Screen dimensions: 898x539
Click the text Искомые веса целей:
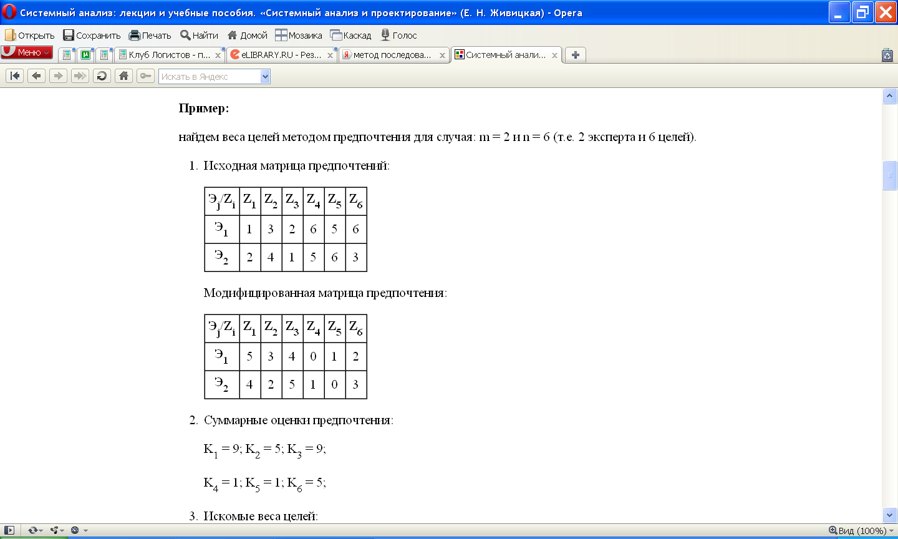[x=261, y=516]
